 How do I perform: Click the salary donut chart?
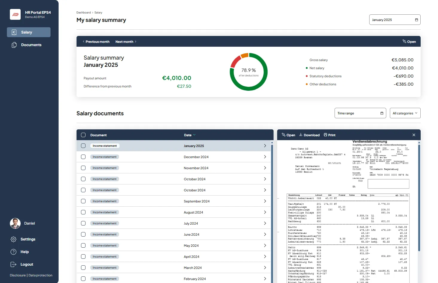(x=248, y=72)
